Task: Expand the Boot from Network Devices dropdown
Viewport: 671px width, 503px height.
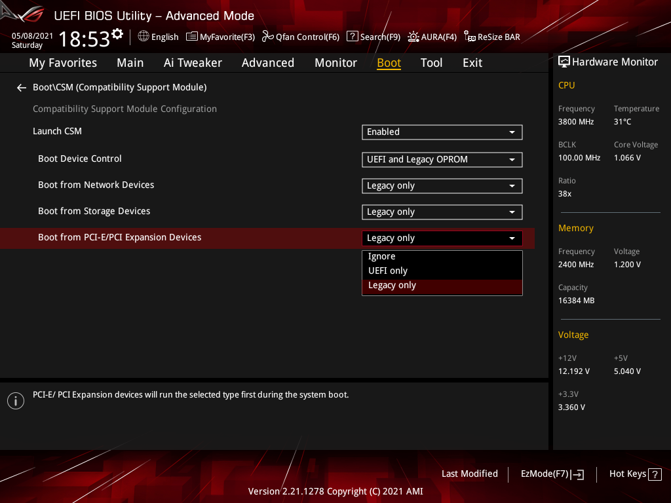Action: click(442, 186)
